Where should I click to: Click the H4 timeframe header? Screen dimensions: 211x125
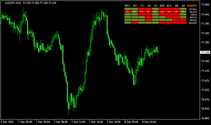click(149, 6)
